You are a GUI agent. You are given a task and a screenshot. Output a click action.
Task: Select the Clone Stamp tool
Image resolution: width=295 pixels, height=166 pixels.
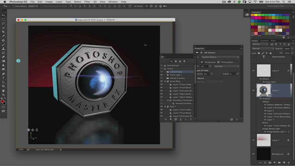(x=3, y=49)
